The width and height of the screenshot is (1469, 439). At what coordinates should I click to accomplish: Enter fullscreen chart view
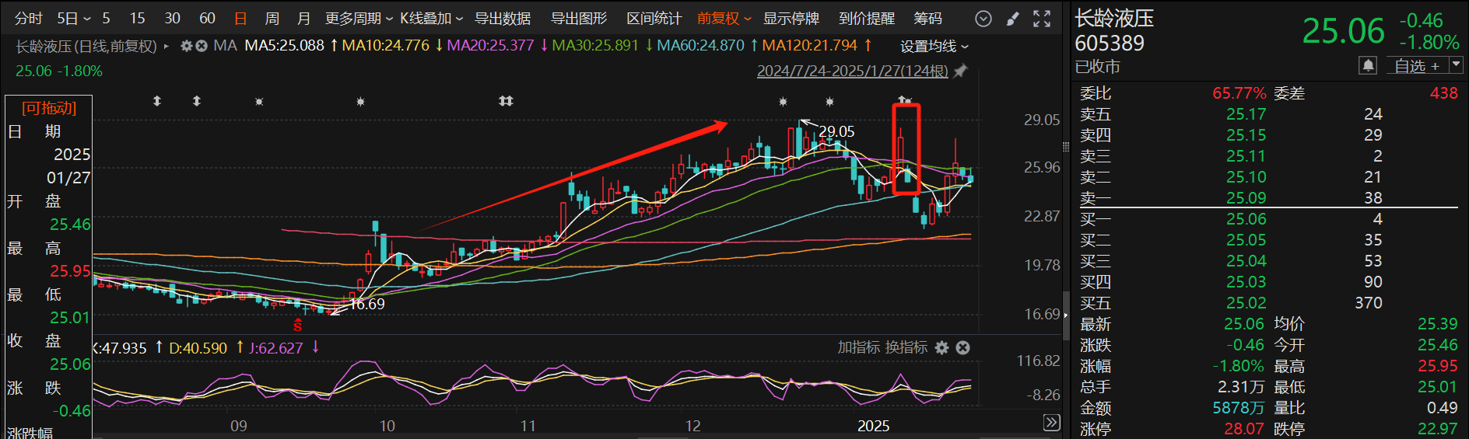[x=1042, y=19]
